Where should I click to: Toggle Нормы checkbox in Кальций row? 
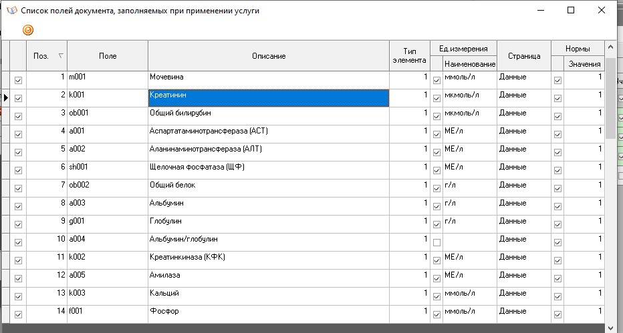558,296
